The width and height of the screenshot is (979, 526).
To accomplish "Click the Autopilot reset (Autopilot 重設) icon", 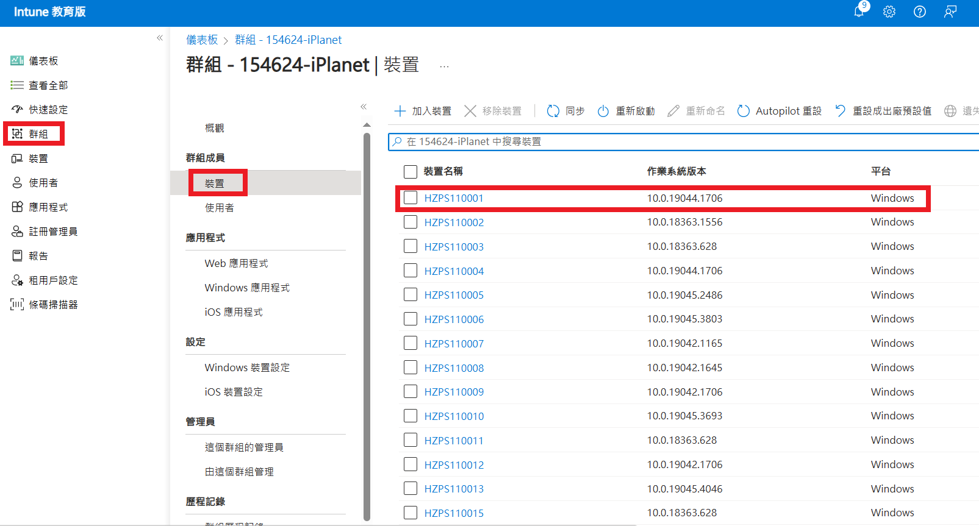I will (744, 111).
